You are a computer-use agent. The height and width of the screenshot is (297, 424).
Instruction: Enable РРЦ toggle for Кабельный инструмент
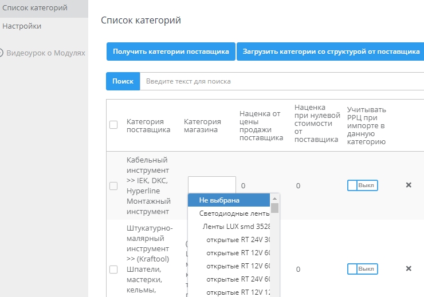362,185
